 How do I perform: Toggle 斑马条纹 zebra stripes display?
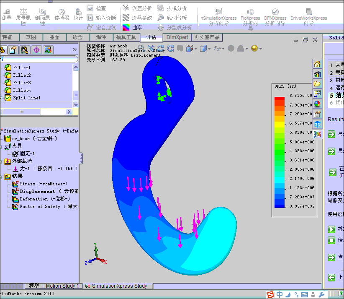pyautogui.click(x=137, y=18)
